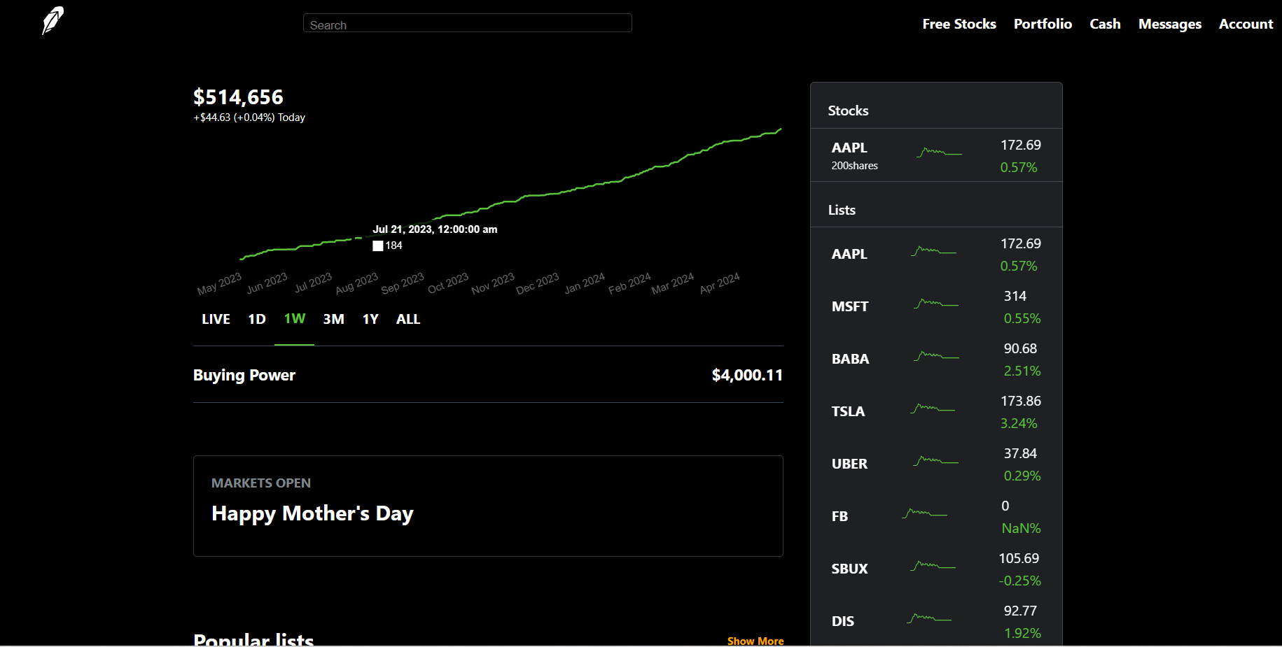Click the Robinhood feather logo
Screen dimensions: 1282x647
[53, 20]
